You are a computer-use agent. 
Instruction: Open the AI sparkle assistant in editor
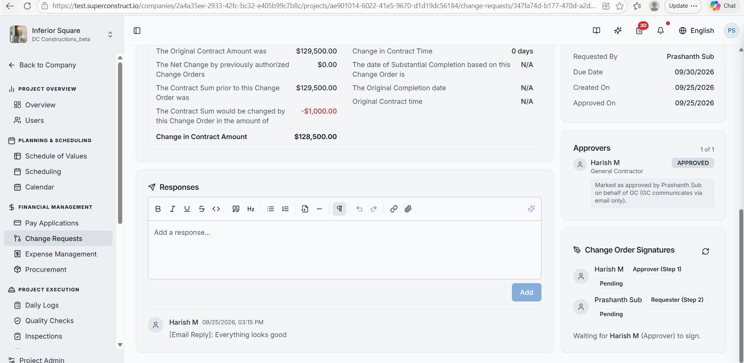click(531, 209)
